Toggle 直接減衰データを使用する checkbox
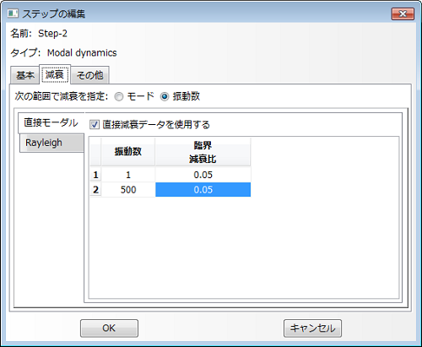This screenshot has width=422, height=347. click(95, 124)
